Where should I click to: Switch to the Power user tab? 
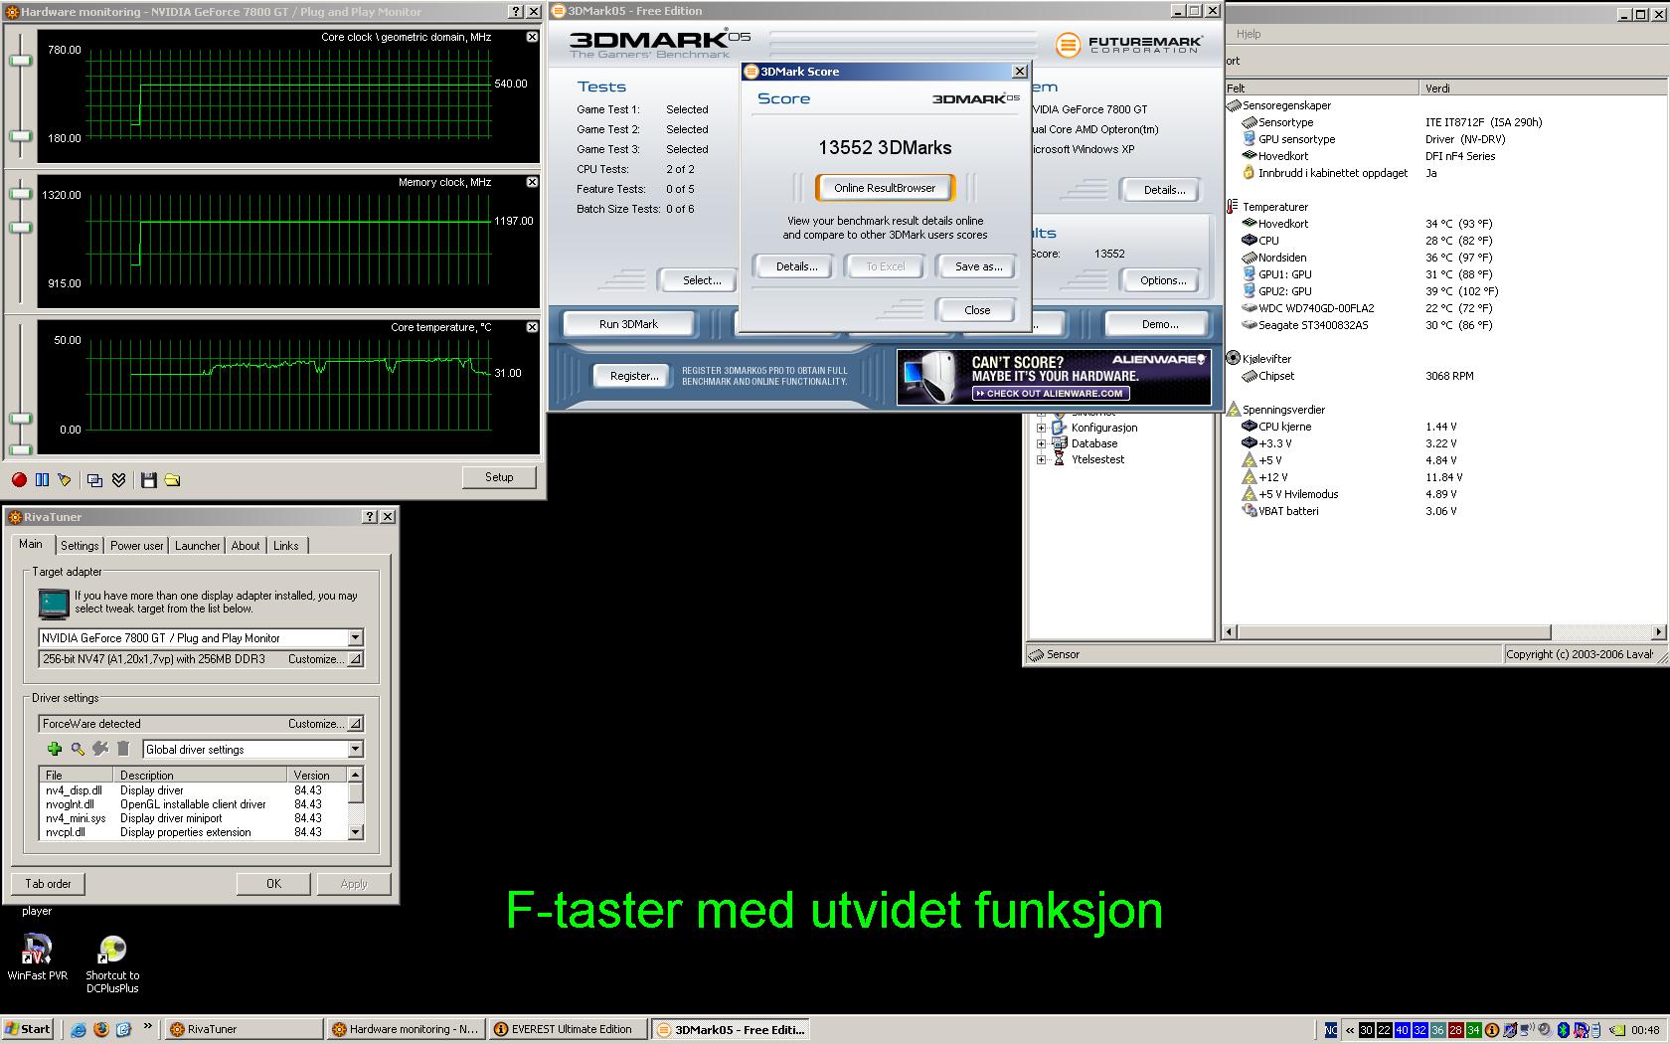[x=137, y=546]
